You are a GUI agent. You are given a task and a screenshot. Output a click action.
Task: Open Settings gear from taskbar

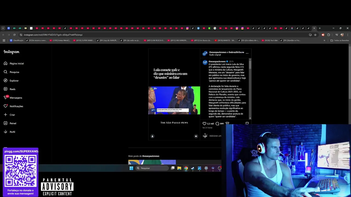(206, 168)
